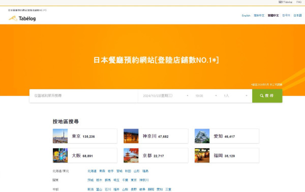
Task: Click the 三重 link in 中部 row
Action: coord(168,189)
